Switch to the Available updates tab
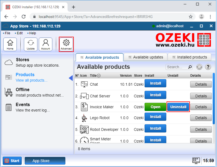This screenshot has height=167, width=217. pyautogui.click(x=146, y=57)
